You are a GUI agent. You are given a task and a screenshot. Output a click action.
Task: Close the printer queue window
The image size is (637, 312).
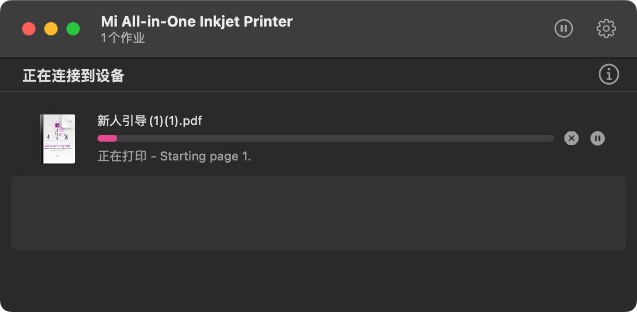tap(29, 29)
